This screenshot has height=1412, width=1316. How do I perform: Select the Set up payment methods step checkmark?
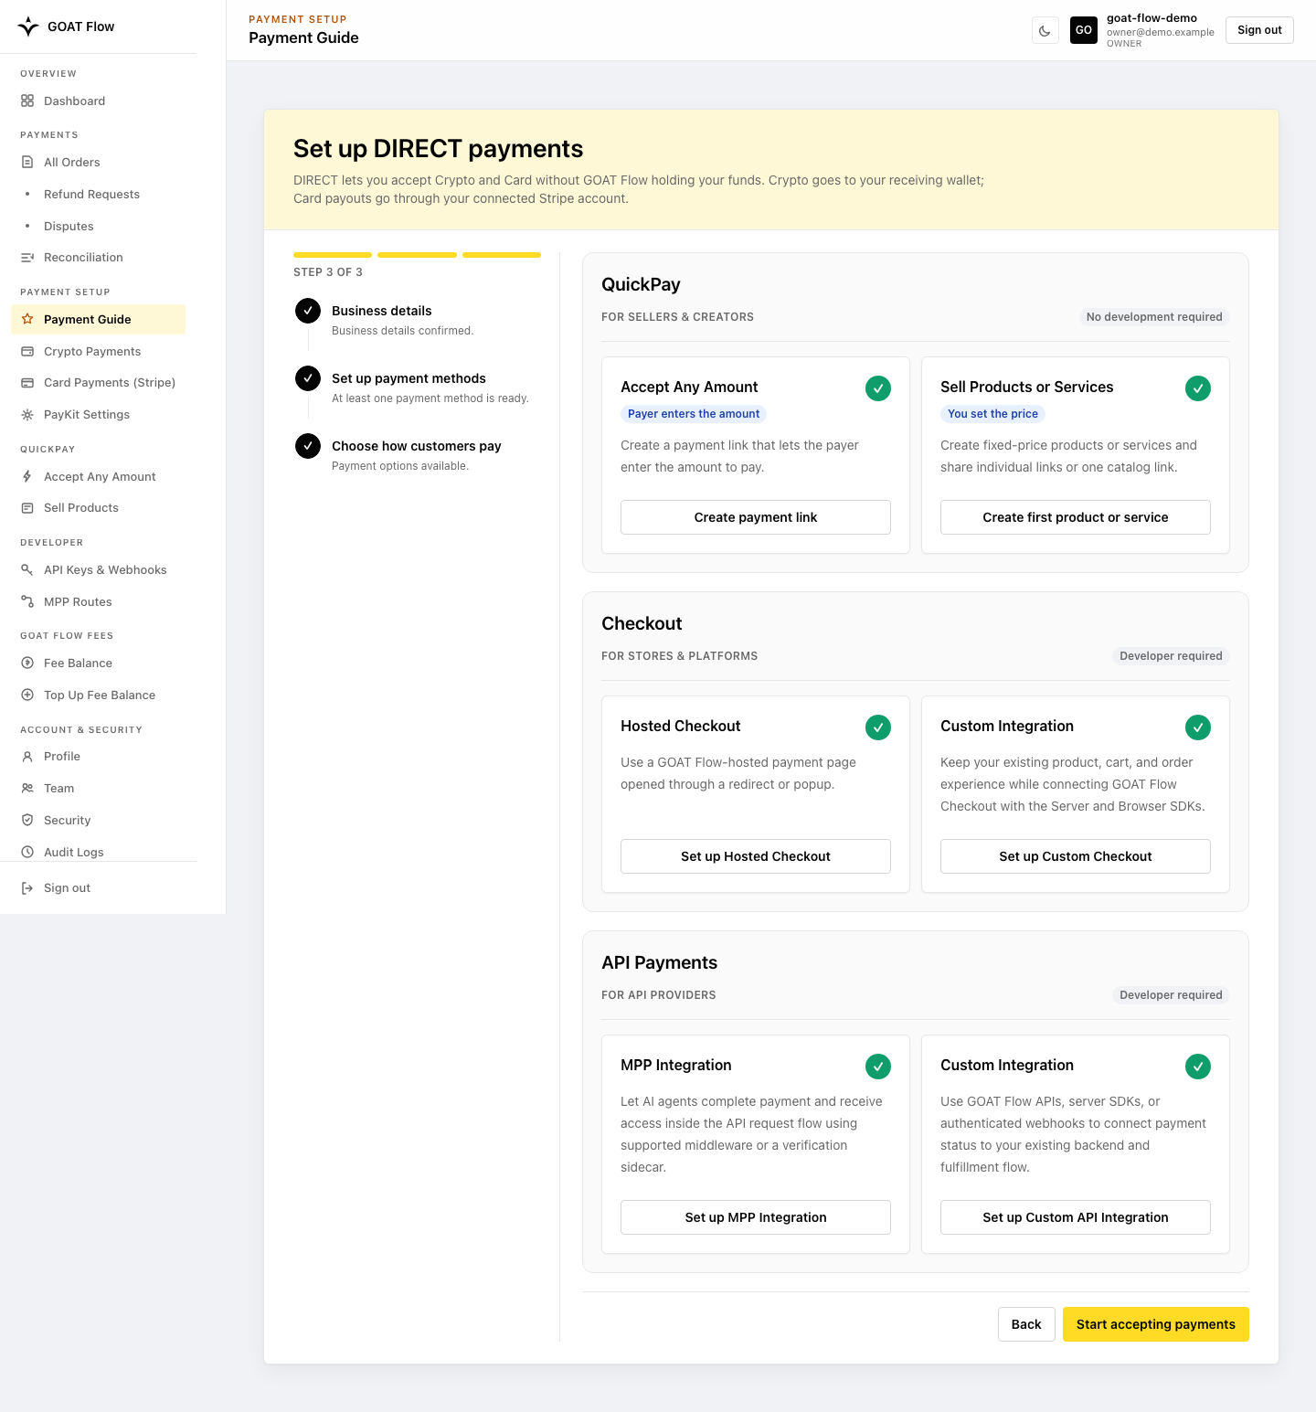click(308, 378)
